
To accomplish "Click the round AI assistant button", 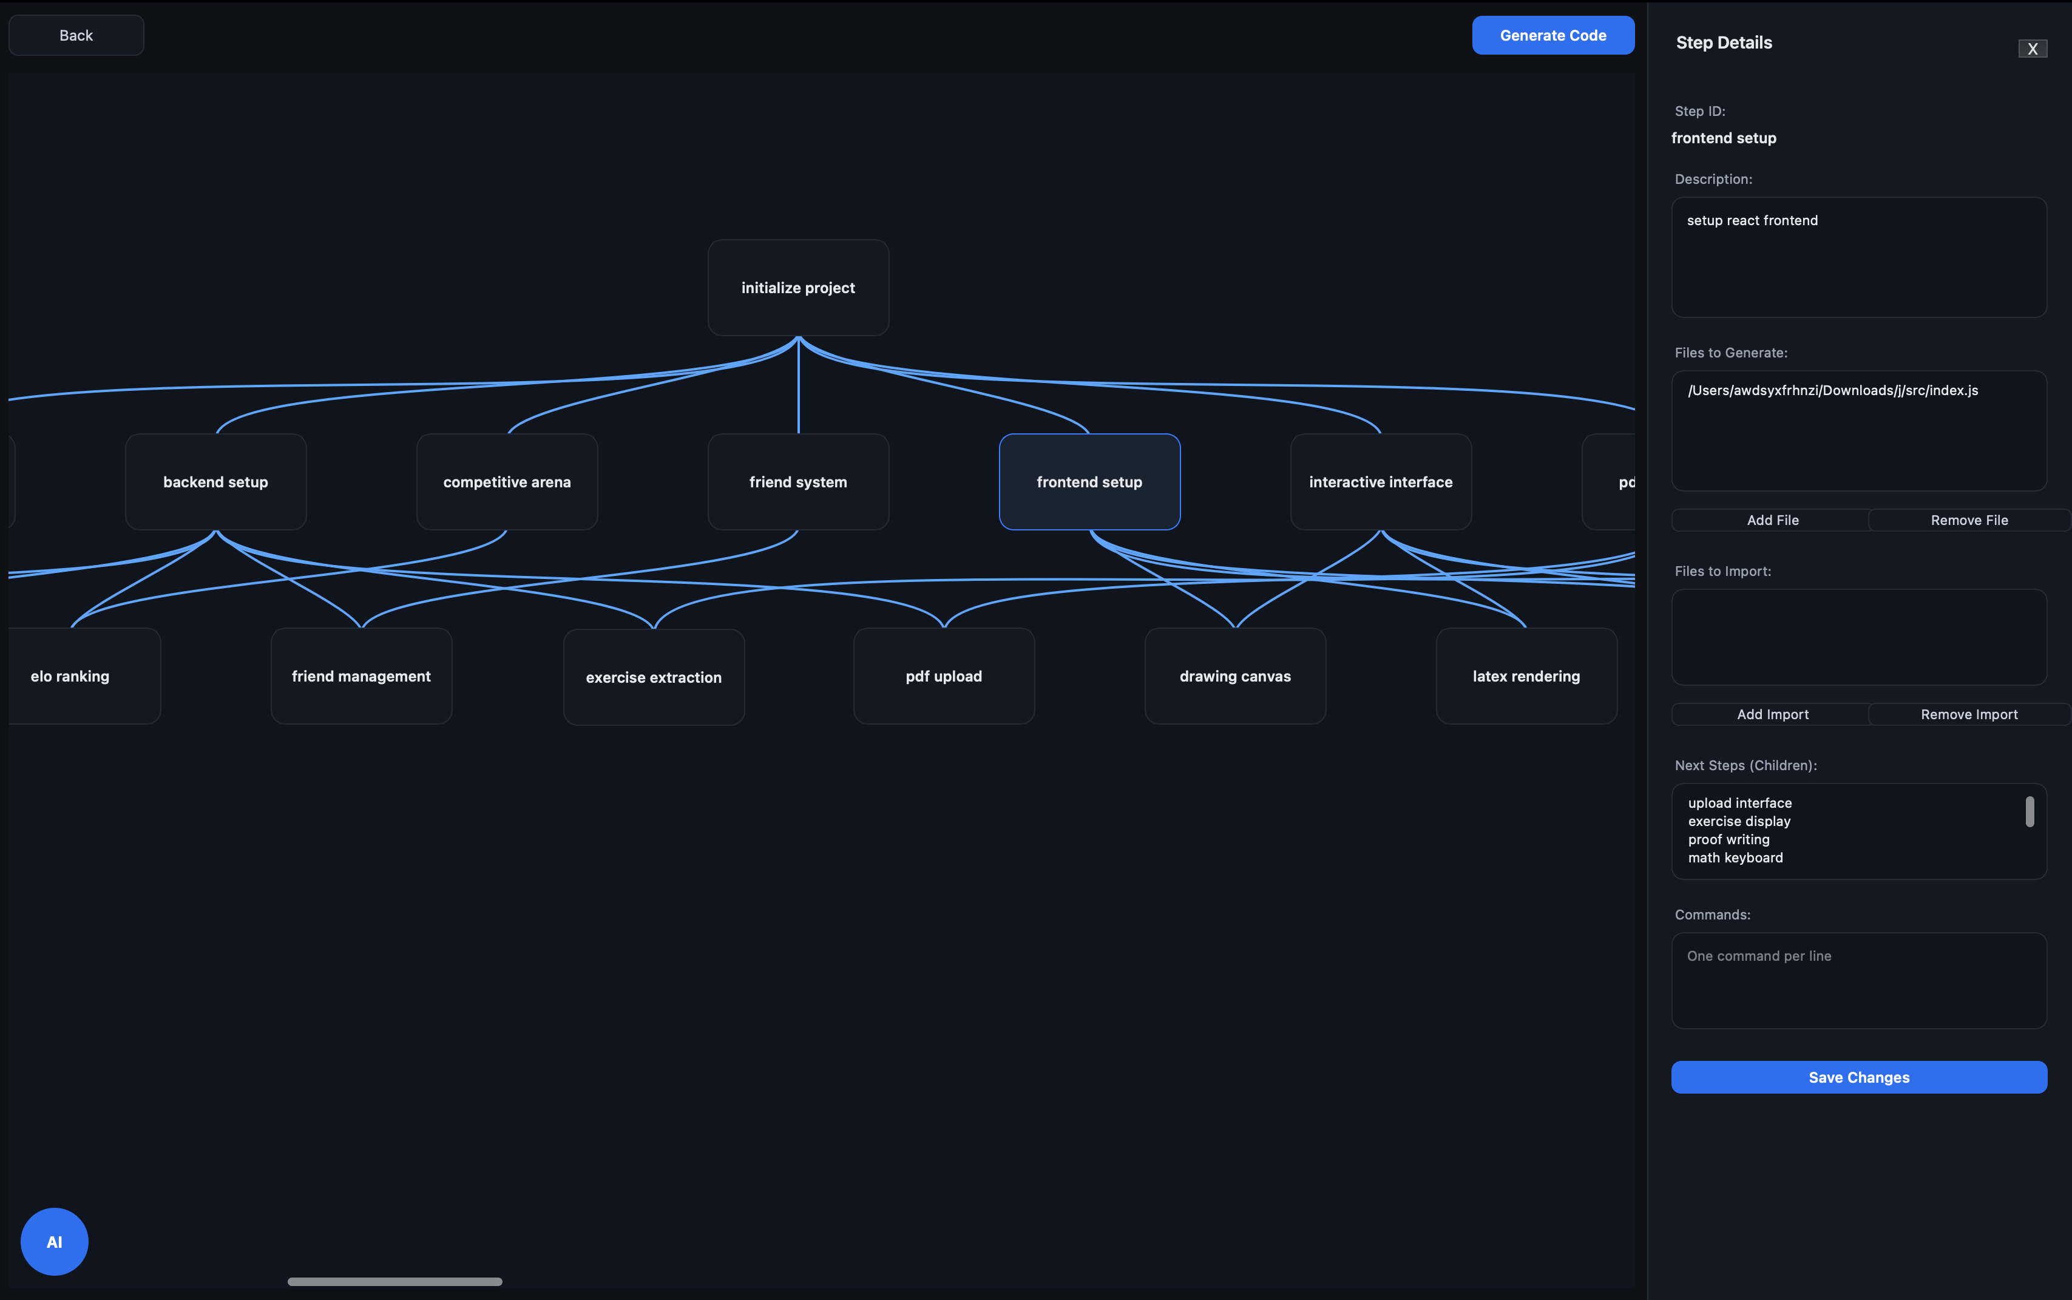I will click(54, 1241).
